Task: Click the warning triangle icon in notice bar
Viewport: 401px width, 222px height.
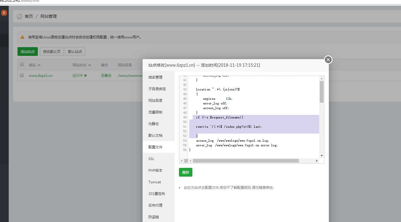Action: pos(22,37)
